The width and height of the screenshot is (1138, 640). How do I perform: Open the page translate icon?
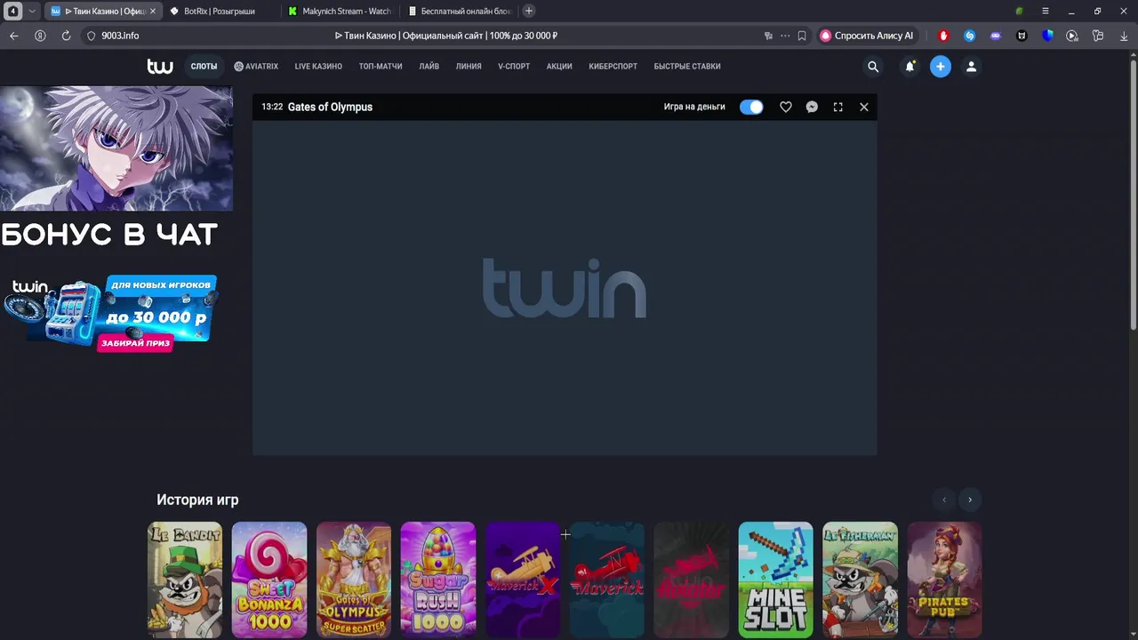768,36
